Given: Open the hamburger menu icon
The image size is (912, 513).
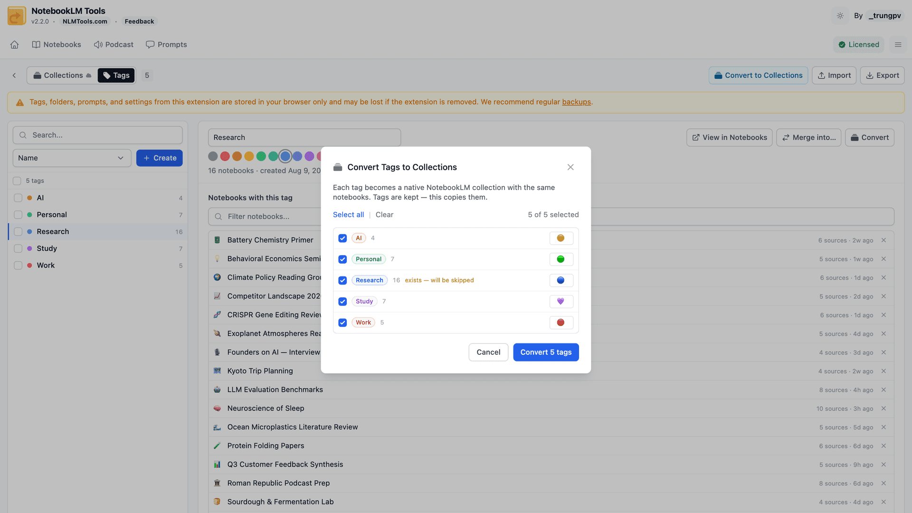Looking at the screenshot, I should (x=898, y=45).
